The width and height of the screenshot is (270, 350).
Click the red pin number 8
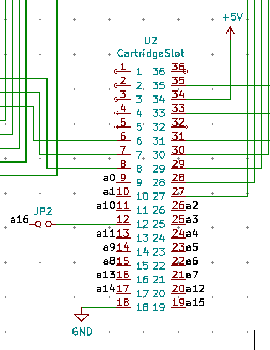[x=123, y=164]
